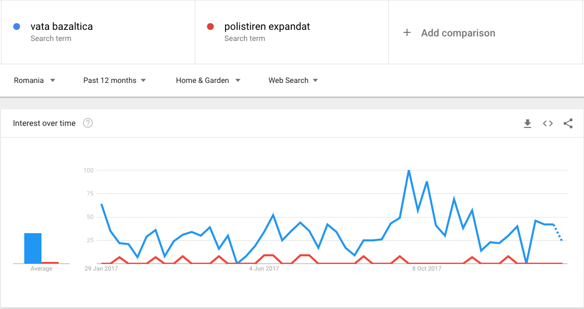584x309 pixels.
Task: Edit the vata bazaltica search term
Action: (x=62, y=26)
